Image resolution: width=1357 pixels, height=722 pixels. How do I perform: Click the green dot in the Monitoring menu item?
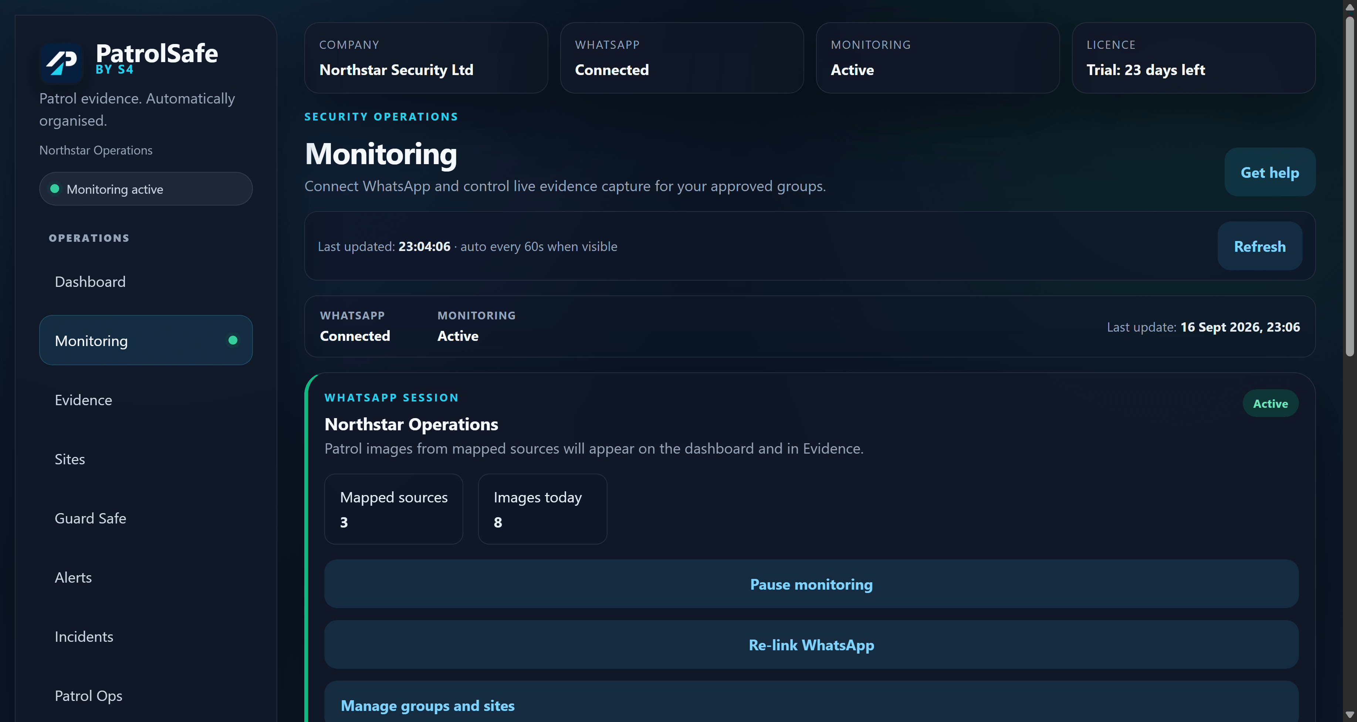pyautogui.click(x=233, y=340)
